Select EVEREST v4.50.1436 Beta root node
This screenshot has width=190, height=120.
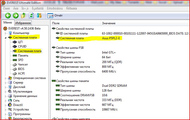point(24,28)
